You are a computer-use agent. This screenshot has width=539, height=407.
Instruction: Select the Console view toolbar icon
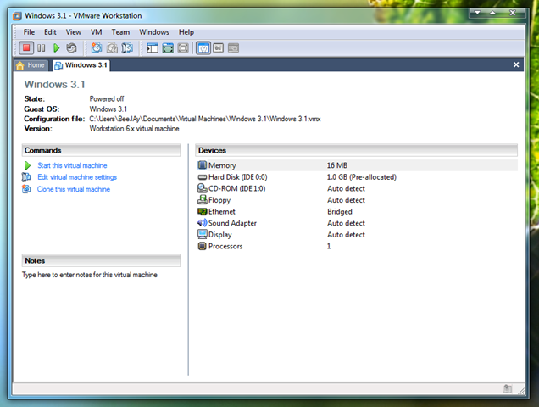click(x=233, y=47)
